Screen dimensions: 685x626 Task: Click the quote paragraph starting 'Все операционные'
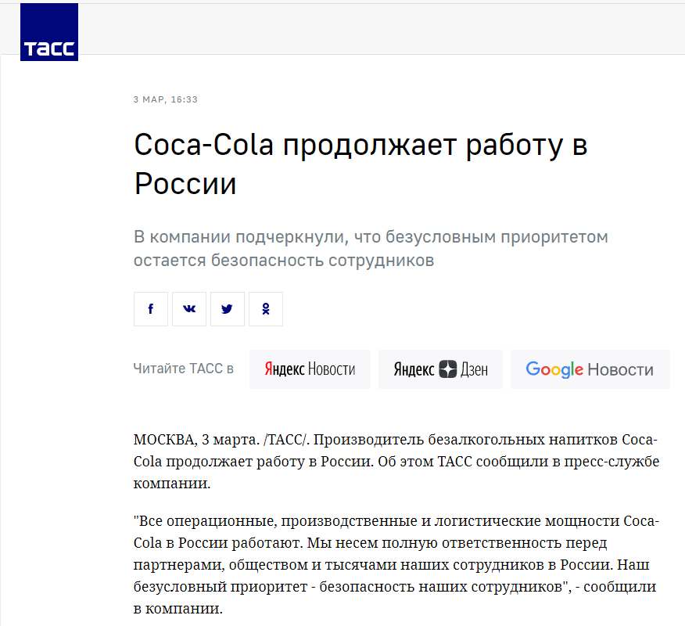pos(396,564)
